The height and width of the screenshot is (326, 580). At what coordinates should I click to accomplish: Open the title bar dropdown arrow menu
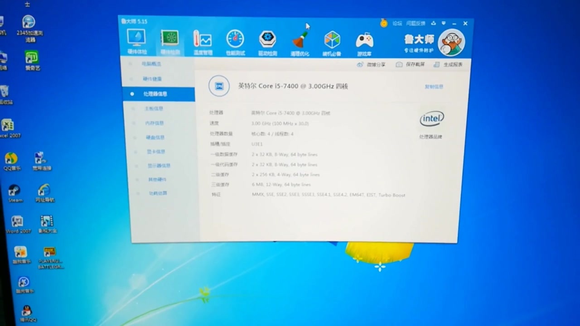point(443,23)
